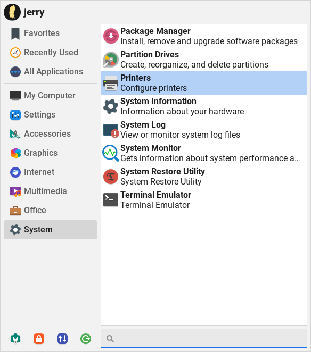Launch System Log via its icon
Viewport: 311px width, 352px height.
pos(111,130)
